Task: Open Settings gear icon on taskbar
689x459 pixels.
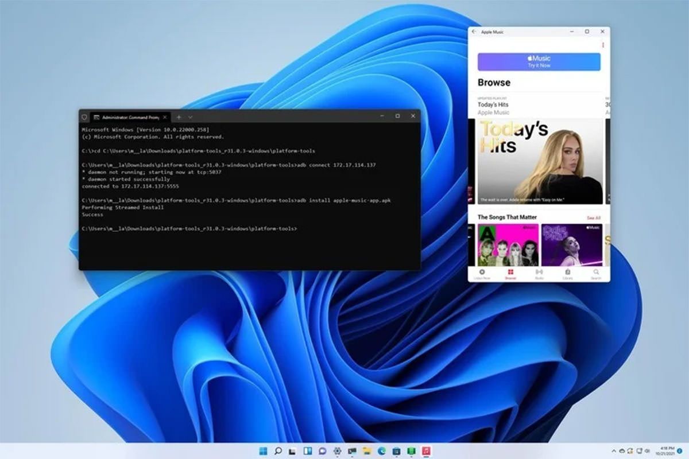Action: pos(337,451)
